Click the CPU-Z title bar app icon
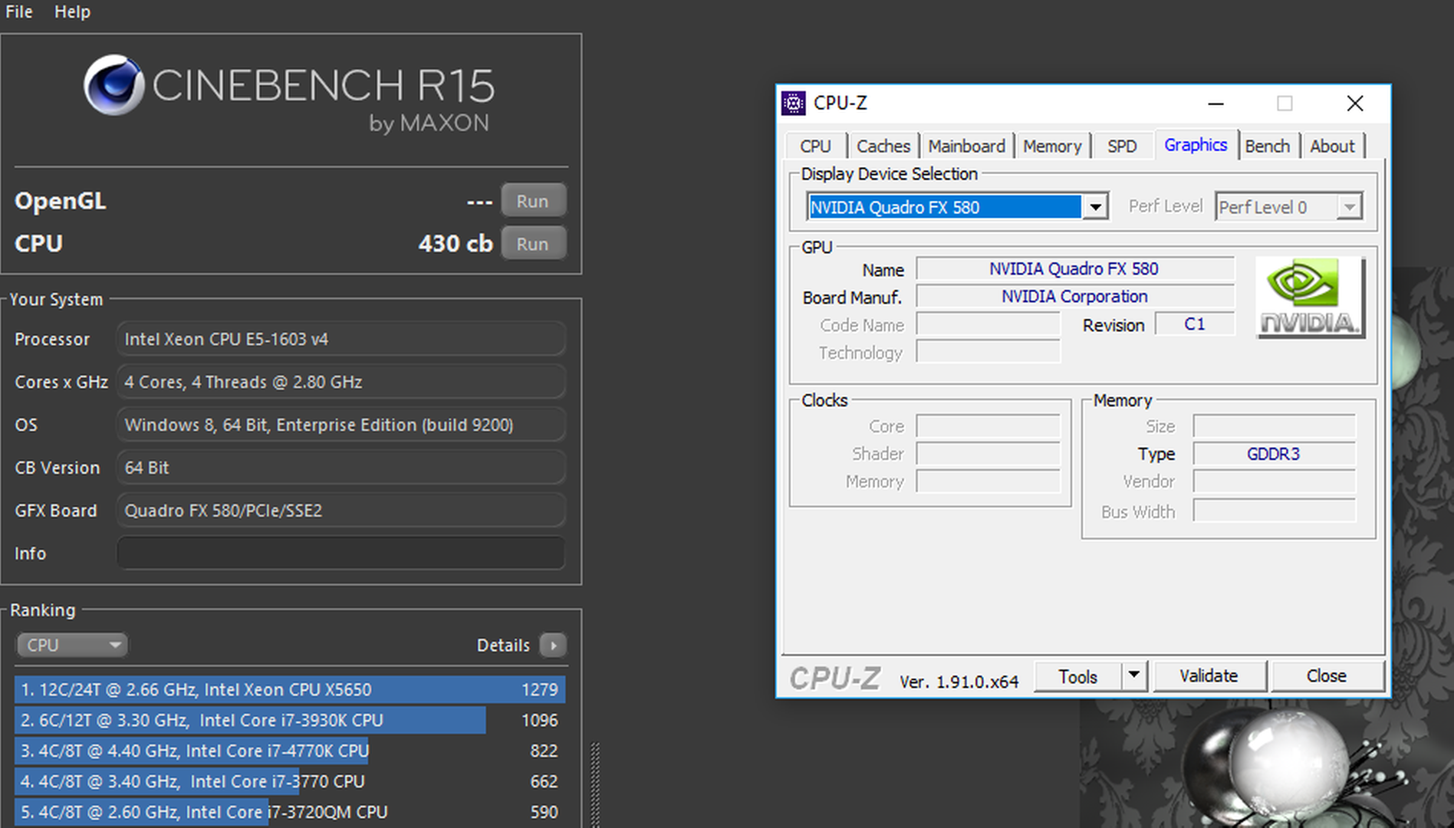 click(794, 103)
